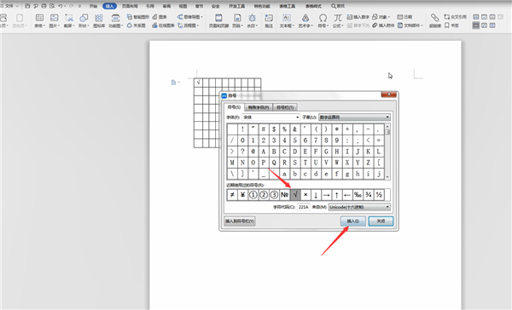The image size is (512, 310).
Task: Switch to Special Characters (特殊字符) dialog tab
Action: point(259,107)
